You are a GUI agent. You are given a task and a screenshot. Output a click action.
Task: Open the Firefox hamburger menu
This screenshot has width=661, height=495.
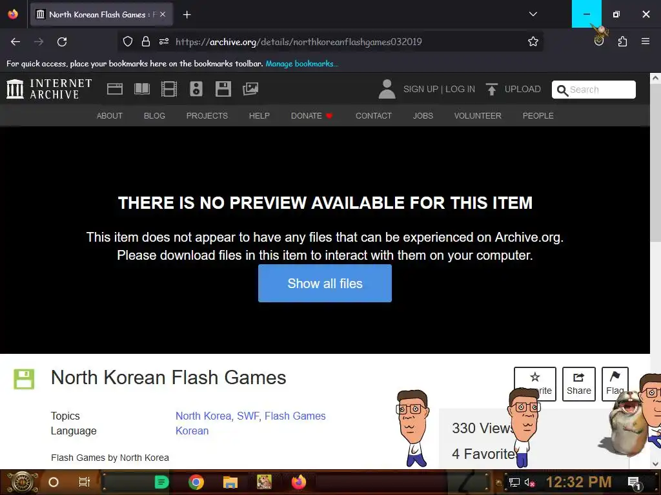[646, 41]
